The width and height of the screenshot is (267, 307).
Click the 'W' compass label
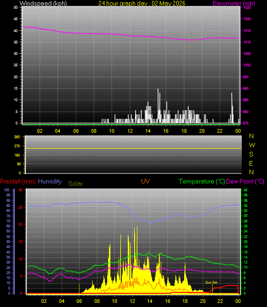pyautogui.click(x=252, y=145)
